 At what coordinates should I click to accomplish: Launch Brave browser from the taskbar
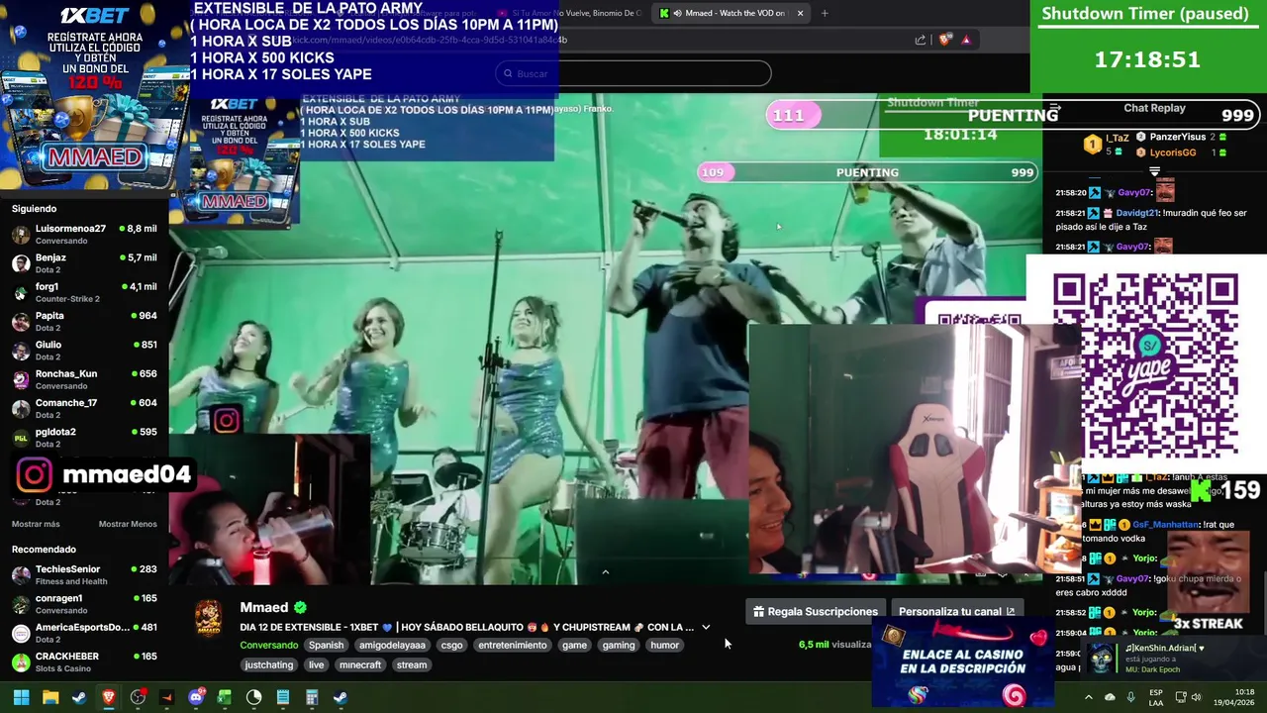tap(109, 697)
